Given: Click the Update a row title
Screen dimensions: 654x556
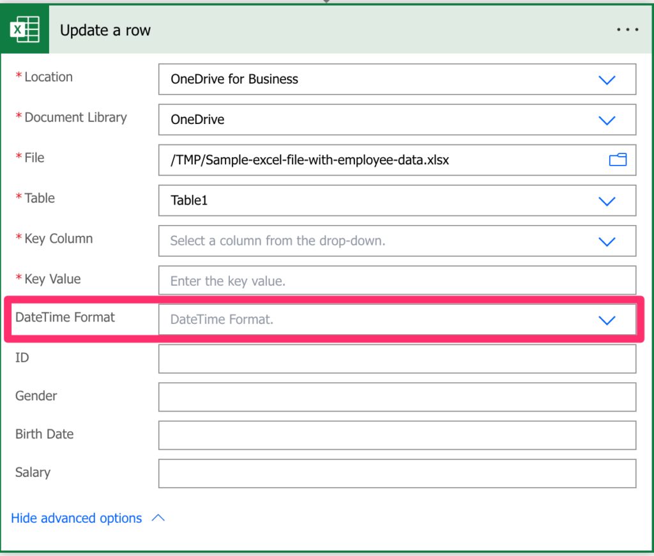Looking at the screenshot, I should pos(105,30).
